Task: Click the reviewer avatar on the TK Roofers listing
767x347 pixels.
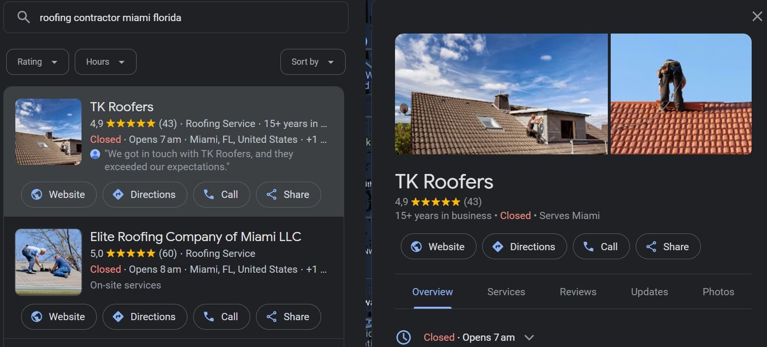Action: coord(95,154)
